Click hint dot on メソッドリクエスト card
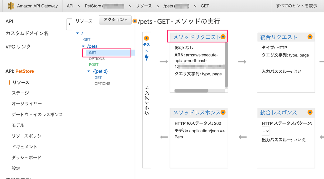 [223, 37]
